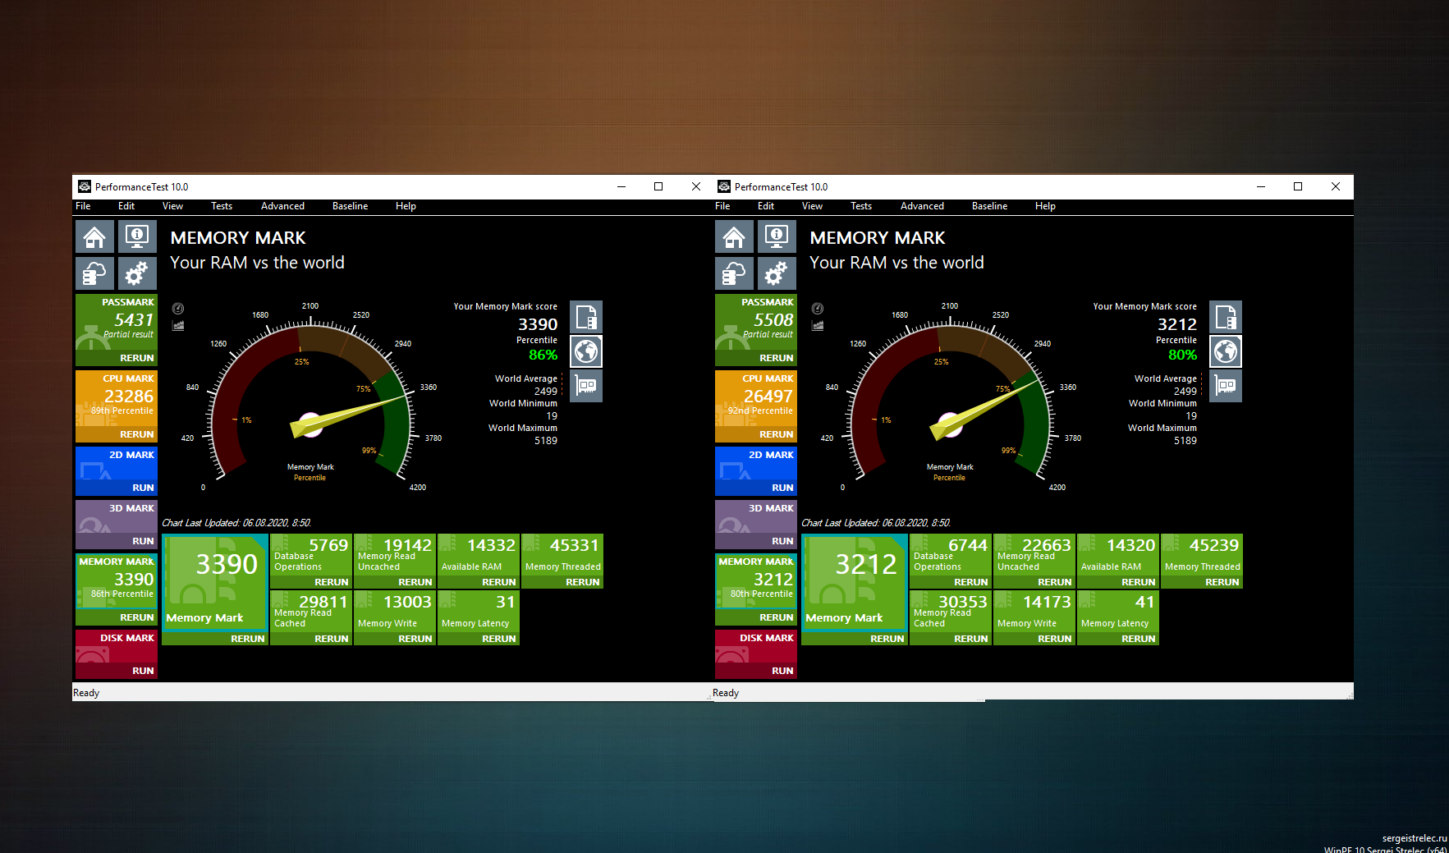Click Ready status in left window
The height and width of the screenshot is (853, 1449).
click(86, 693)
